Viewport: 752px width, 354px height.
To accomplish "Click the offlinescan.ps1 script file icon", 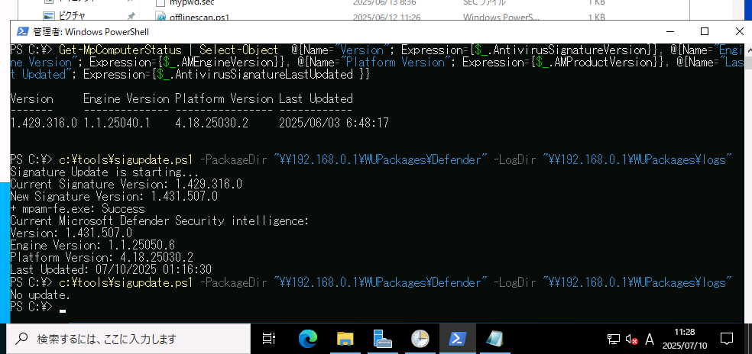I will [x=160, y=18].
